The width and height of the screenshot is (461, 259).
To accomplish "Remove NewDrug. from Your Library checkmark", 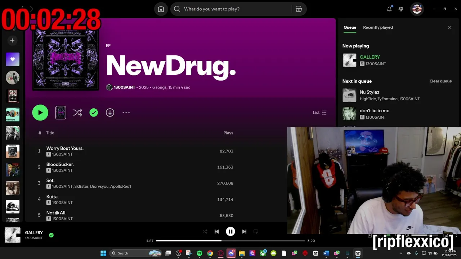I will pyautogui.click(x=94, y=113).
